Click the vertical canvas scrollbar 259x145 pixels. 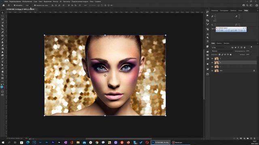204,74
